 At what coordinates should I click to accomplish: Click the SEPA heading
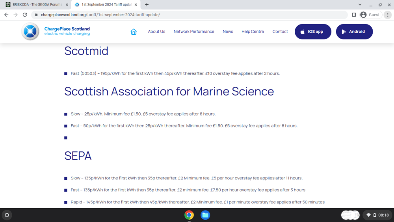pos(78,156)
